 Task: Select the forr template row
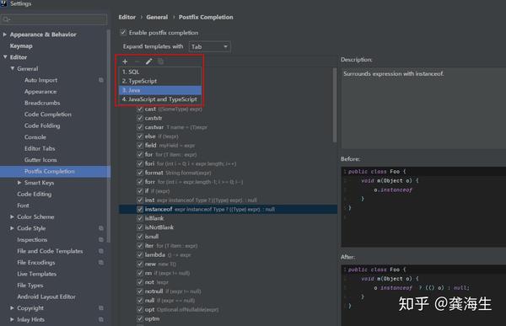click(x=229, y=182)
